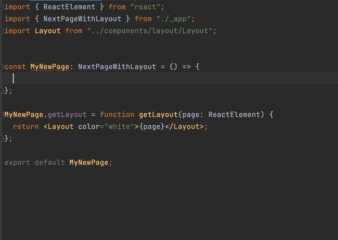Click ReactElement in the react import line
Screen dimensions: 338x240
point(69,7)
